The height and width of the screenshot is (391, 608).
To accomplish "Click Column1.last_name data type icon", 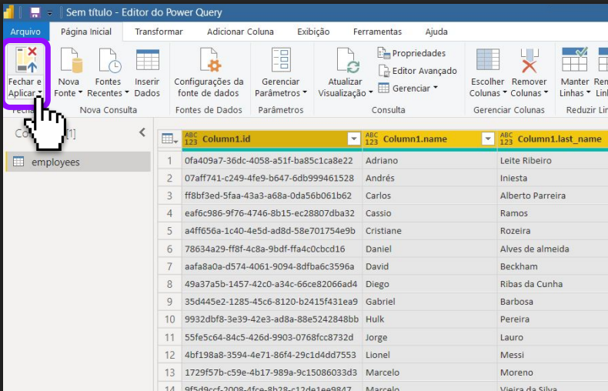I will point(506,139).
